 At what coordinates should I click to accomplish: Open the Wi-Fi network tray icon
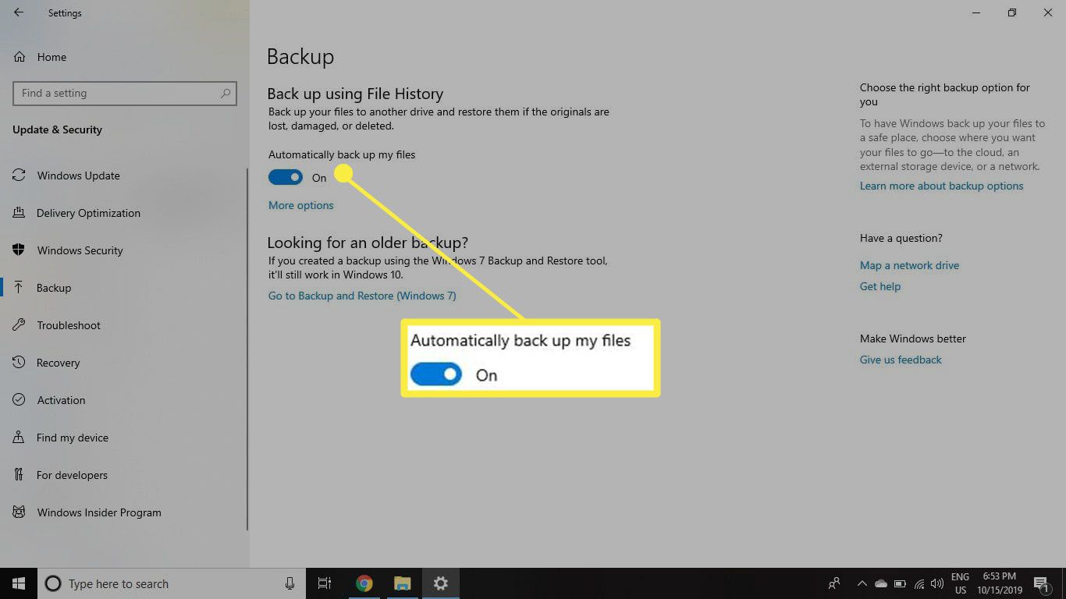click(x=919, y=583)
